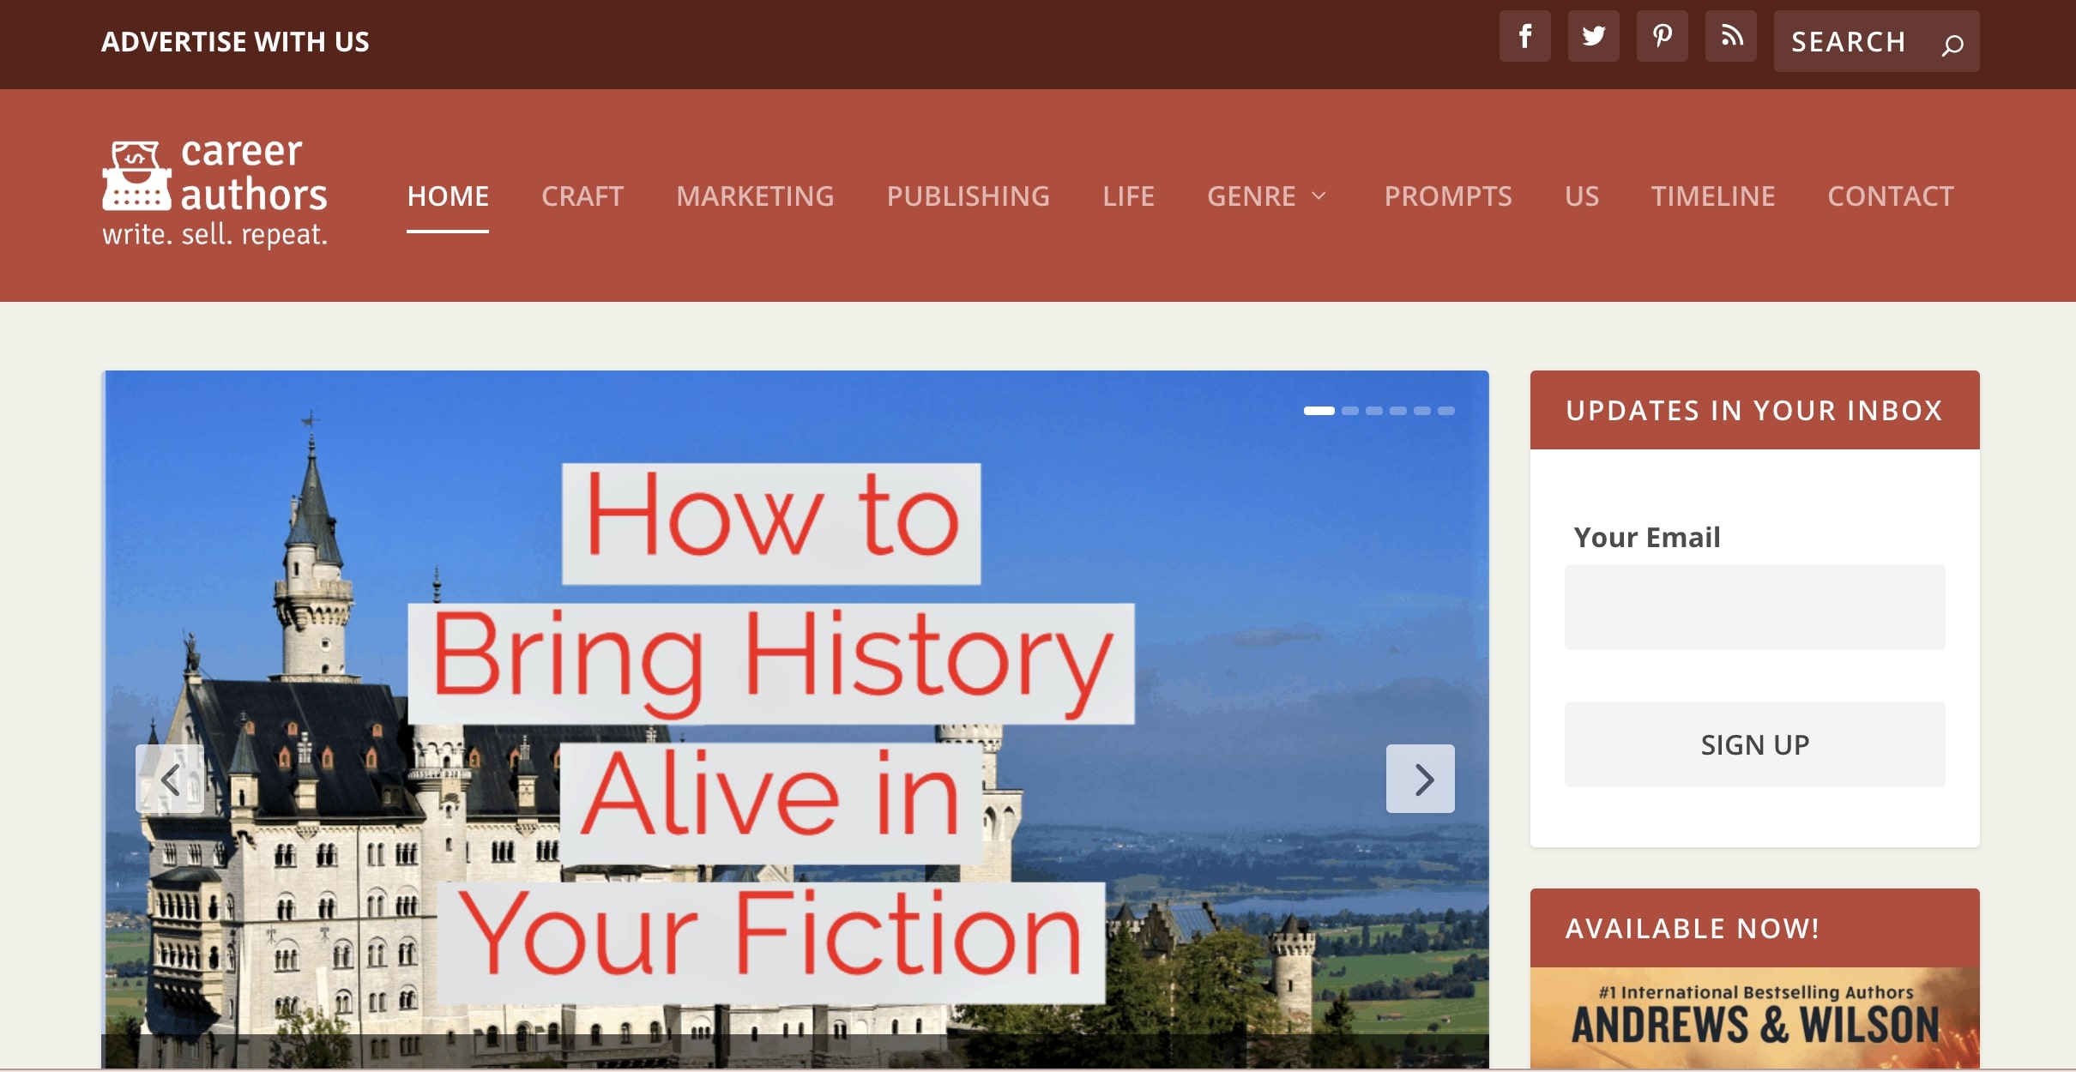Click the Andrews & Wilson book banner
2076x1072 pixels.
pyautogui.click(x=1754, y=1019)
